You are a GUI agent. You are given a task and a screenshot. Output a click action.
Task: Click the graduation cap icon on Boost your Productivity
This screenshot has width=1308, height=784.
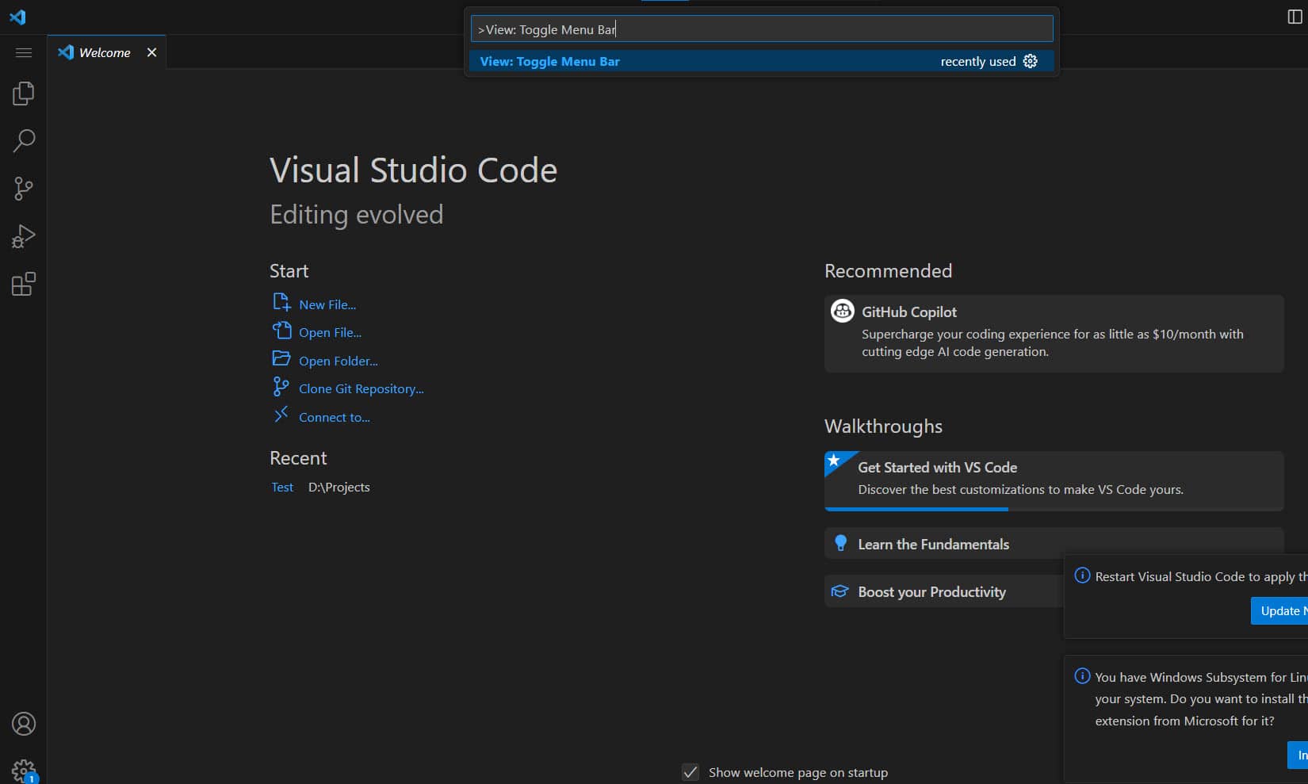click(x=839, y=591)
